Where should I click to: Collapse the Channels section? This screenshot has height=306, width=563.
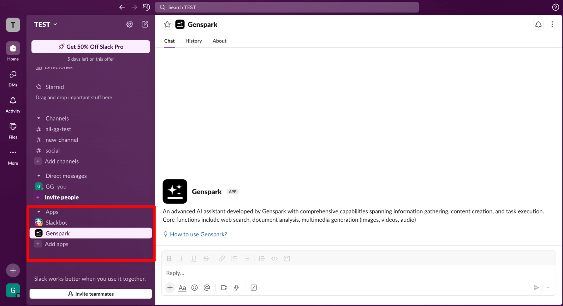click(39, 118)
